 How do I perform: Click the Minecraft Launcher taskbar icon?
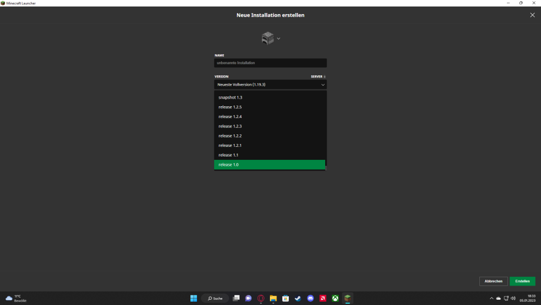click(348, 298)
